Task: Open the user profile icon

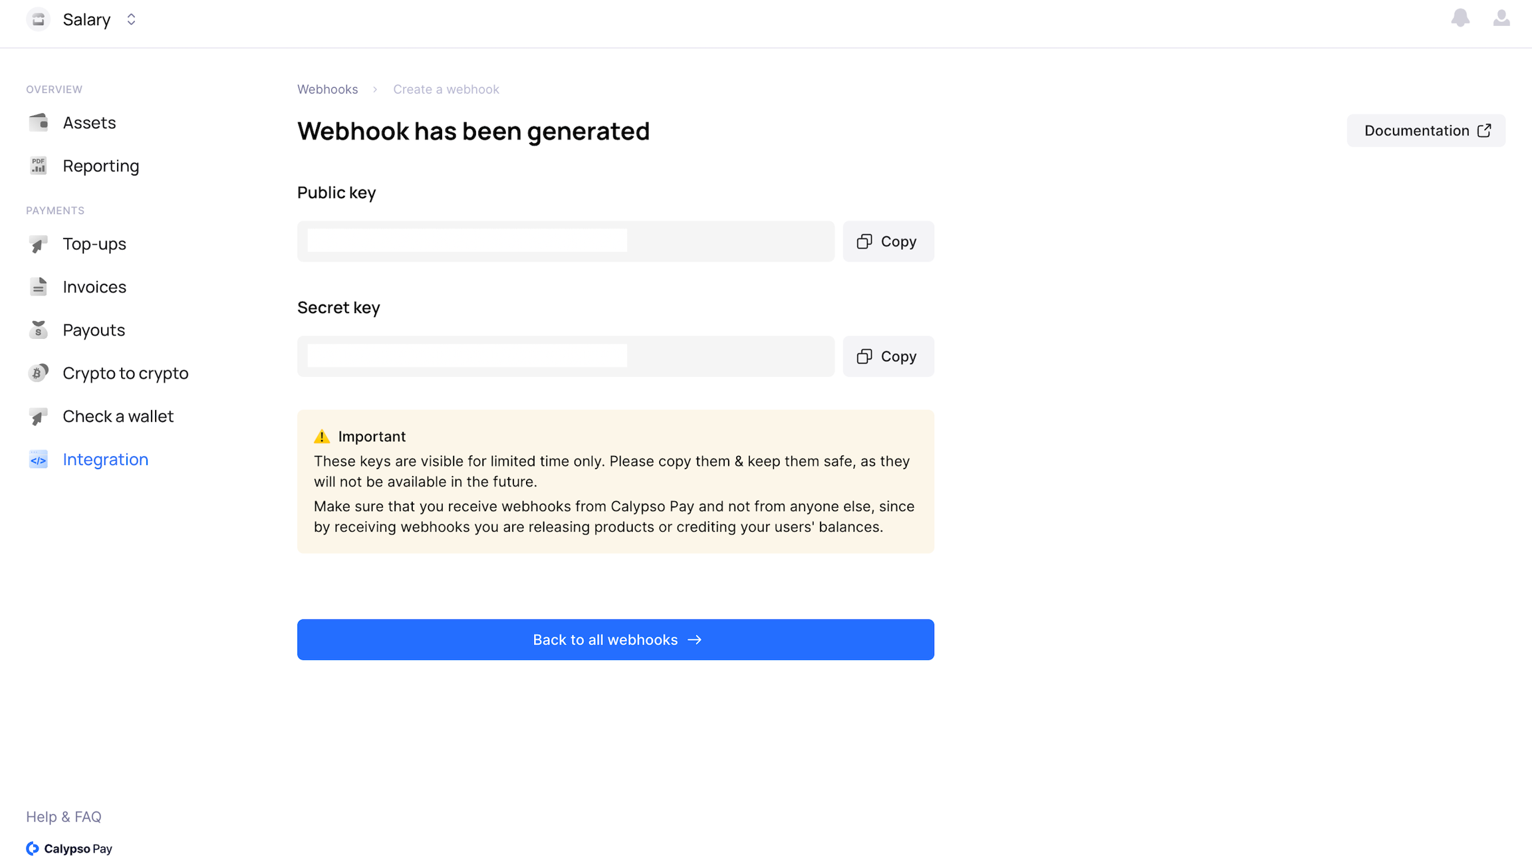Action: click(x=1501, y=18)
